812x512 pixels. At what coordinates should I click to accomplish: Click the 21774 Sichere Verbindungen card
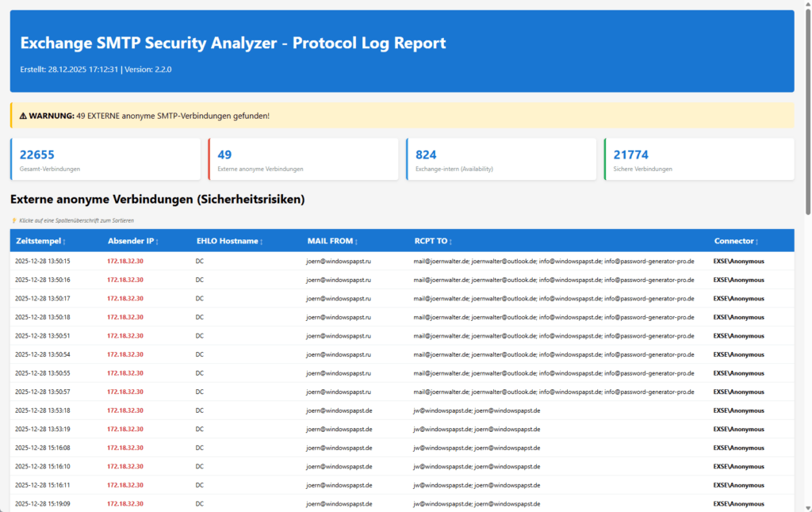[699, 158]
